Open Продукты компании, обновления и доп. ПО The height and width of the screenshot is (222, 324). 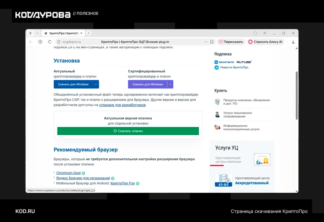247,102
